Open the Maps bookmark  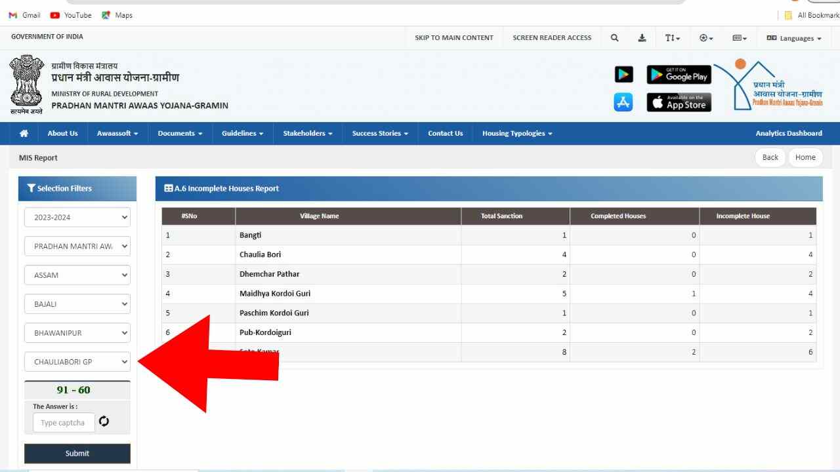(x=117, y=15)
